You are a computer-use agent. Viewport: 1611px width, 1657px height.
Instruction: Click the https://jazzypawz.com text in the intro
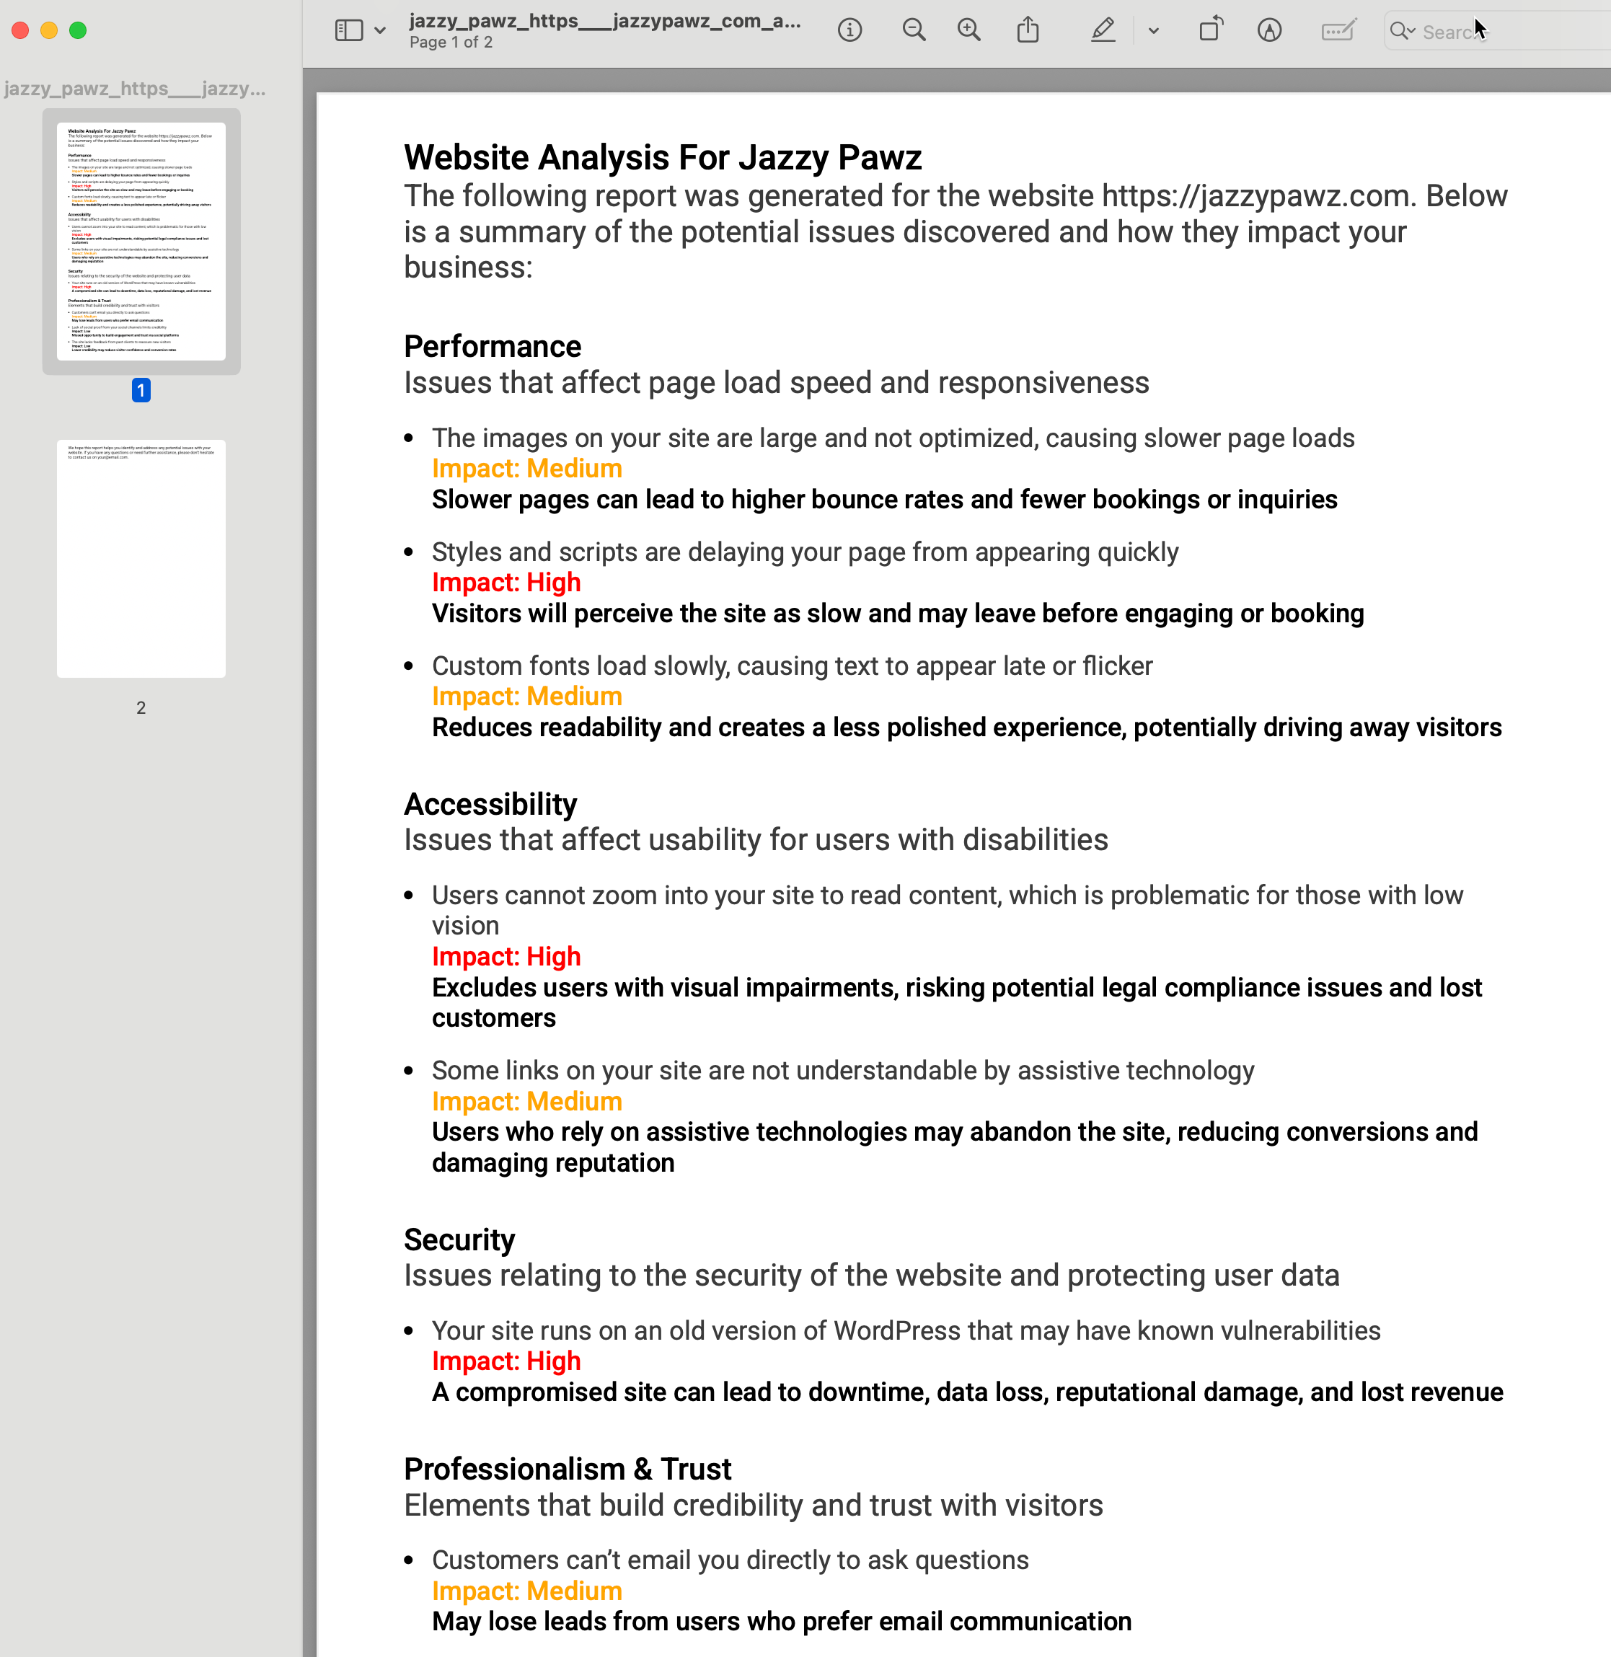tap(1256, 196)
